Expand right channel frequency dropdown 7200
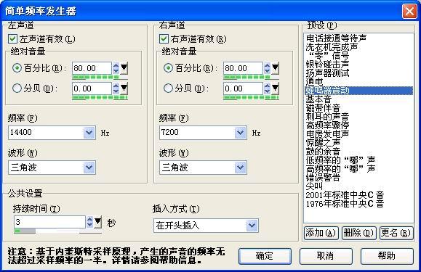The width and height of the screenshot is (421, 272). pos(240,133)
